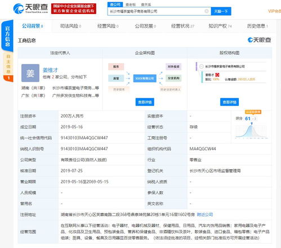Click 有限责任公司(自然人独资) company type
The image size is (281, 248).
[83, 160]
